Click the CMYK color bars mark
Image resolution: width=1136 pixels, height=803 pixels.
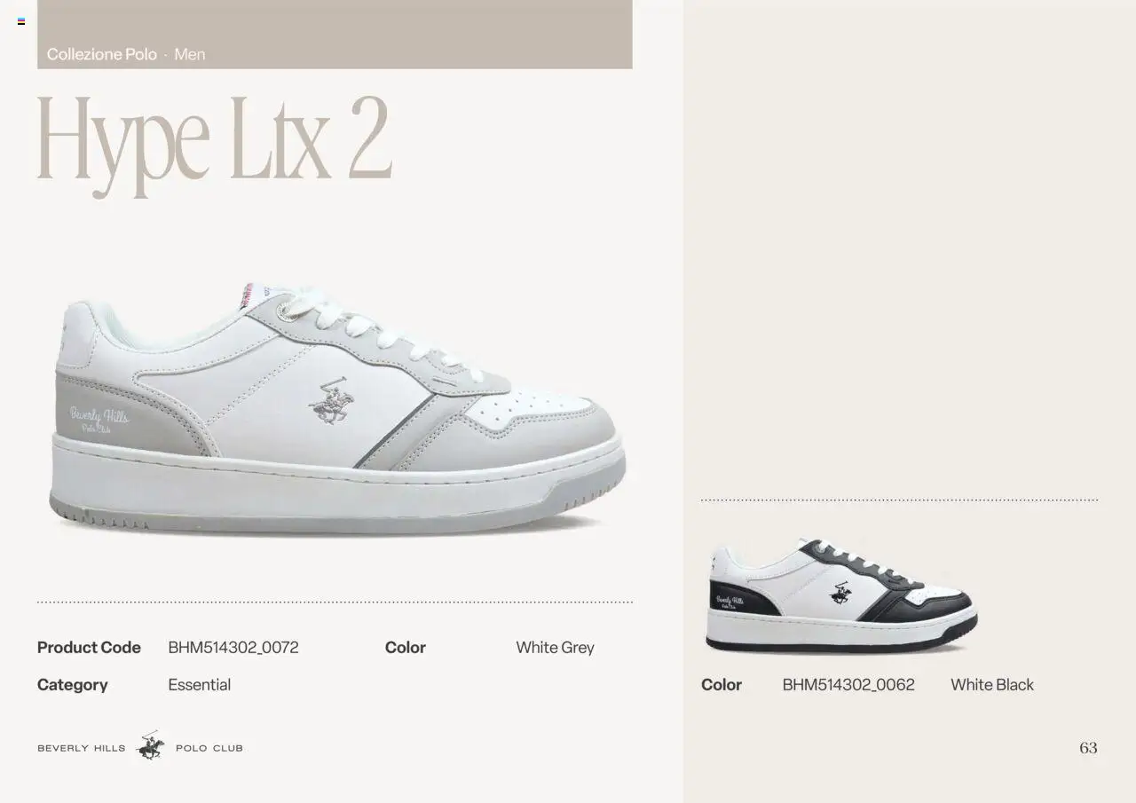point(21,21)
